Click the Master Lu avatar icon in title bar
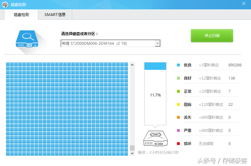The width and height of the screenshot is (251, 166). (x=5, y=5)
